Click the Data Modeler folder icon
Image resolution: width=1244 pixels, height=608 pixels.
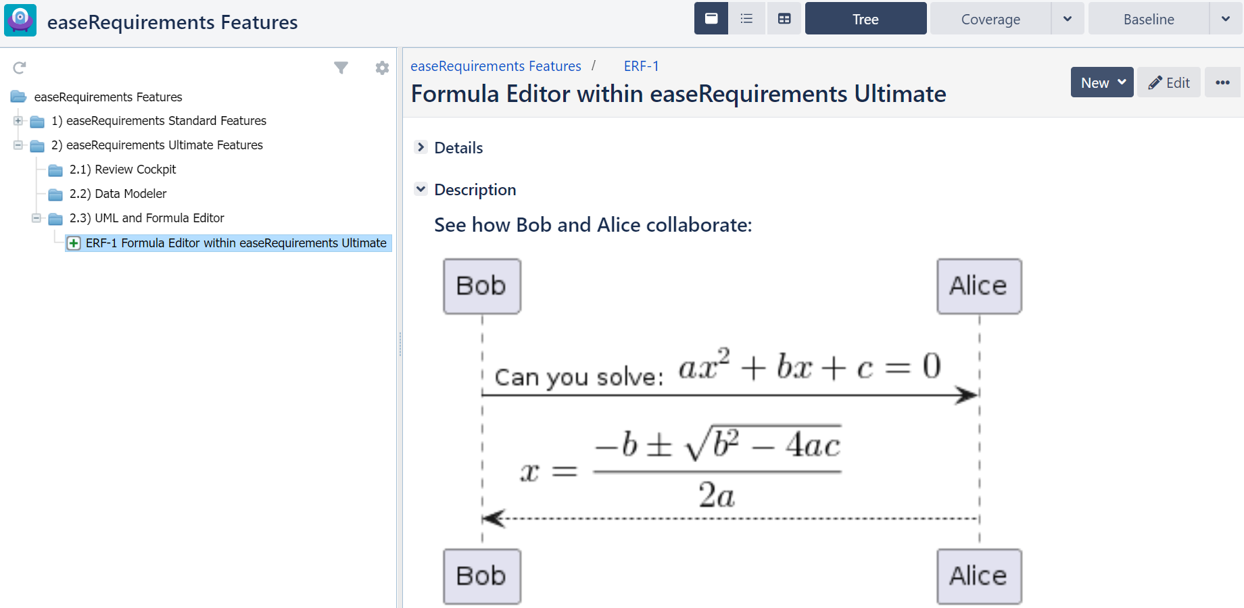[x=55, y=195]
